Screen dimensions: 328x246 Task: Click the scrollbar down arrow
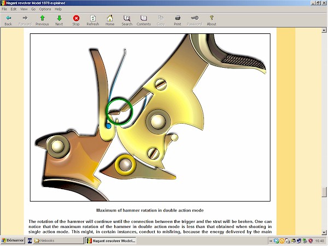click(x=324, y=232)
